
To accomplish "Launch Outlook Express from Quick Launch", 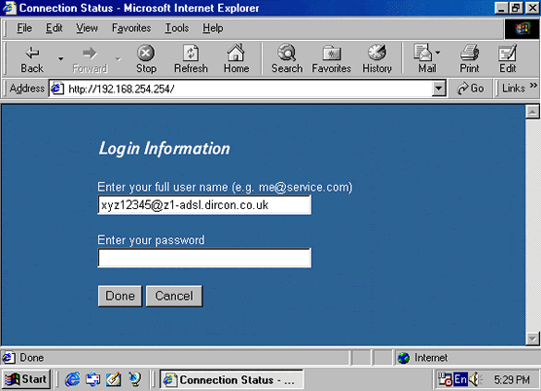I will point(93,379).
